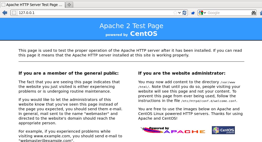This screenshot has height=142, width=262.
Task: Click the Apache 2 Test Page title
Action: [x=131, y=26]
